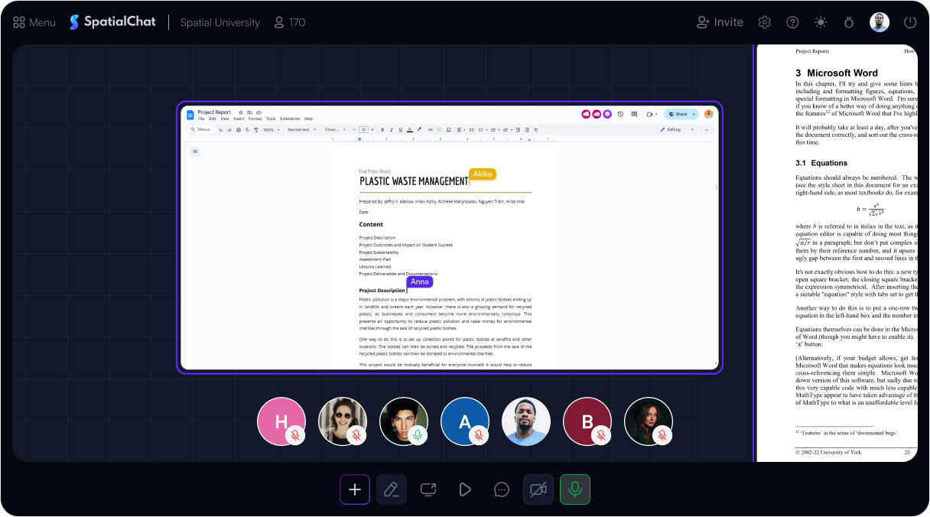Viewport: 930px width, 517px height.
Task: Click the plus button to add content
Action: tap(354, 489)
